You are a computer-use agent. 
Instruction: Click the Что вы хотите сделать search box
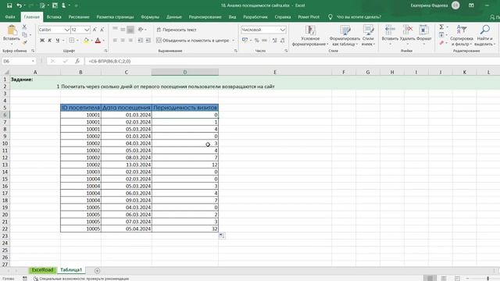pyautogui.click(x=359, y=17)
